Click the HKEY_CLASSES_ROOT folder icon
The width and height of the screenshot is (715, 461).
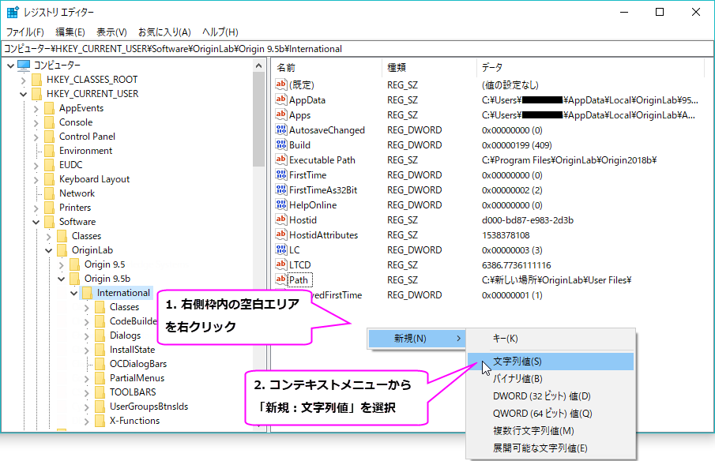tap(37, 80)
